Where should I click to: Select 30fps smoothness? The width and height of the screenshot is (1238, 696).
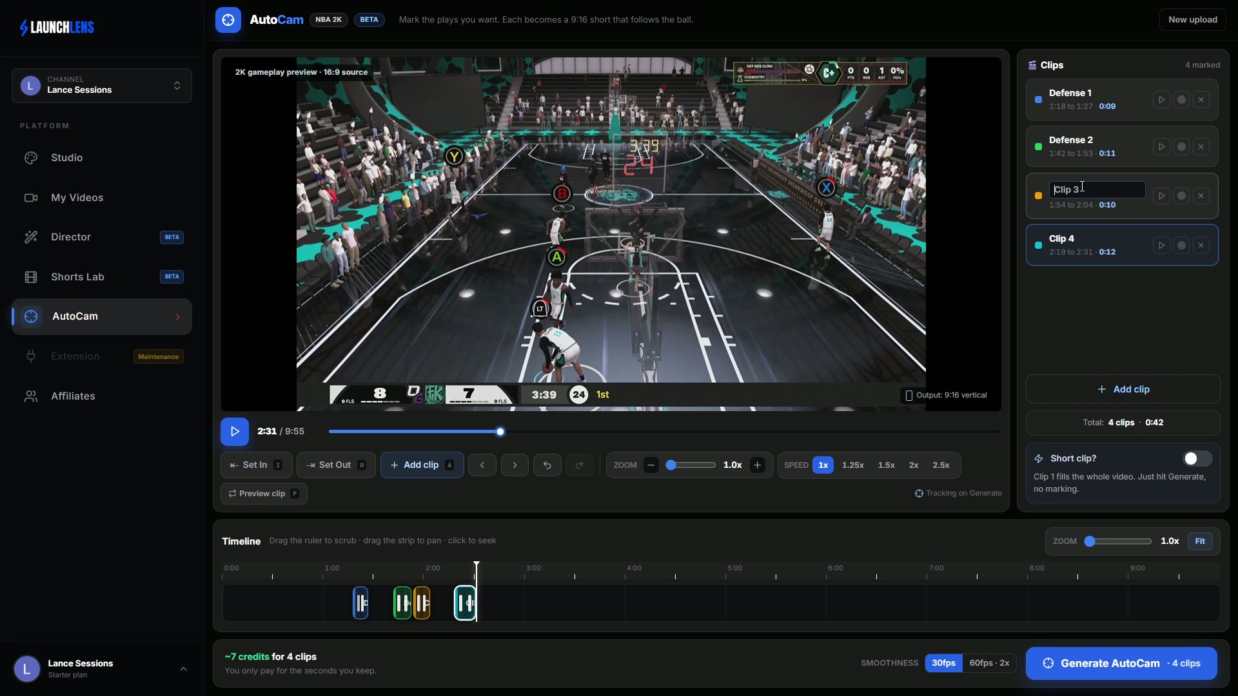coord(943,663)
